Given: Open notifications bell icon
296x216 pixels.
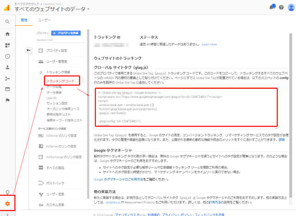Looking at the screenshot, I should tap(272, 7).
